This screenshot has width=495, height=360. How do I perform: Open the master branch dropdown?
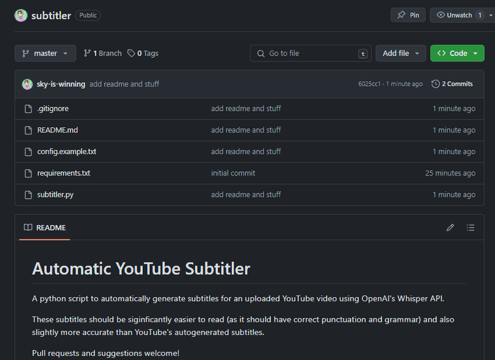click(45, 53)
